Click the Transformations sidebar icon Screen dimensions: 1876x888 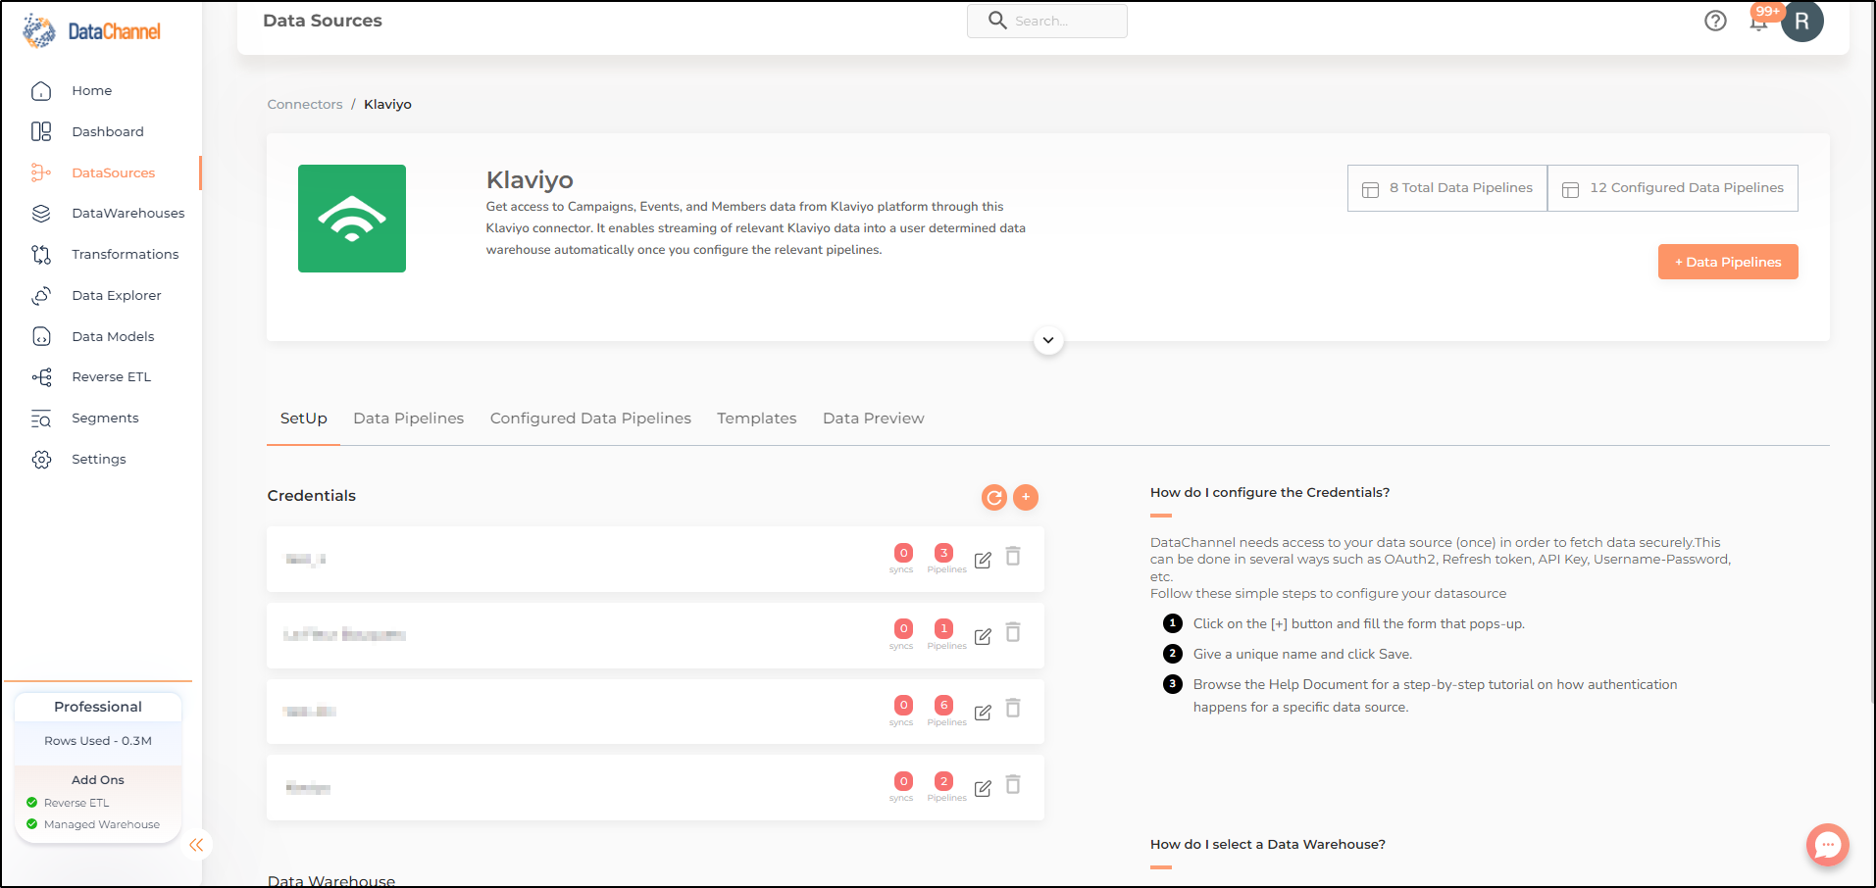[x=41, y=255]
